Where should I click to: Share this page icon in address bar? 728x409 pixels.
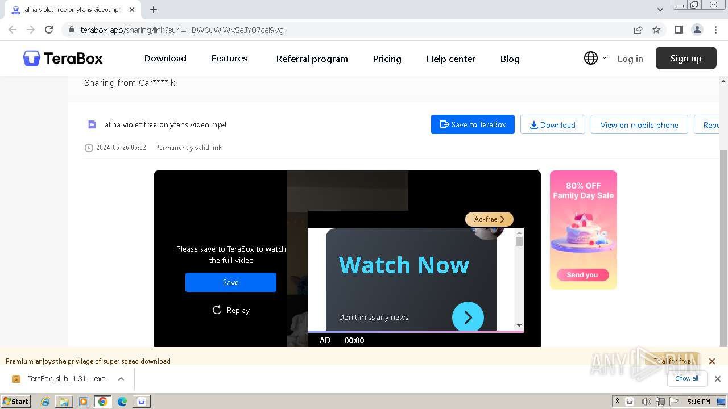pos(638,30)
